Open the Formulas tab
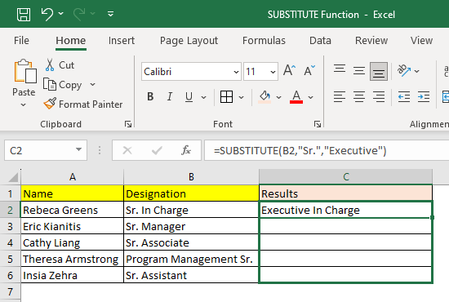 pyautogui.click(x=264, y=41)
